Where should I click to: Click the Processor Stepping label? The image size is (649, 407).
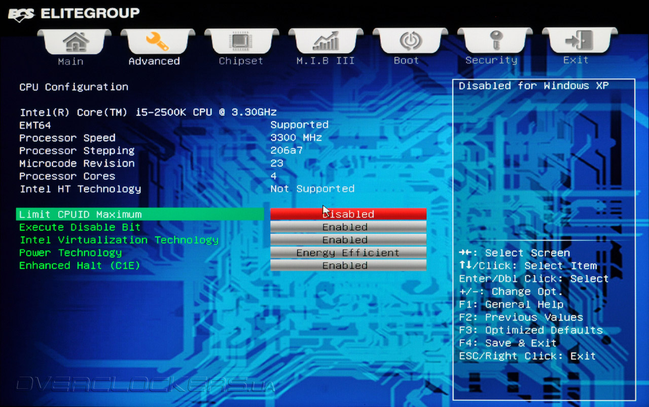(77, 150)
